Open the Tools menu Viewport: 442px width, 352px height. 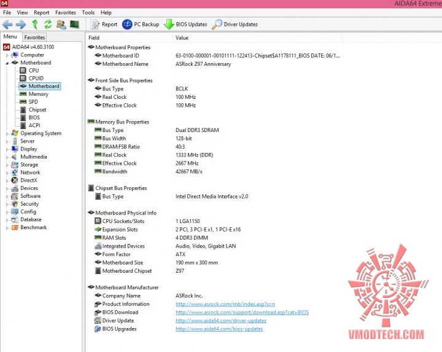(x=88, y=13)
